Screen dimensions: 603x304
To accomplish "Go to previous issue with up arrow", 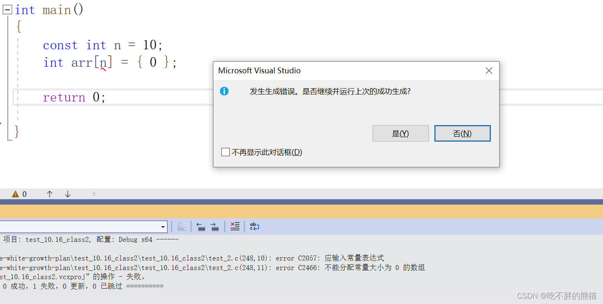I will [x=50, y=194].
